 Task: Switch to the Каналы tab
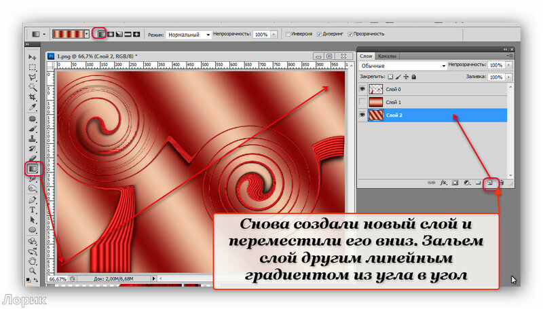(387, 56)
